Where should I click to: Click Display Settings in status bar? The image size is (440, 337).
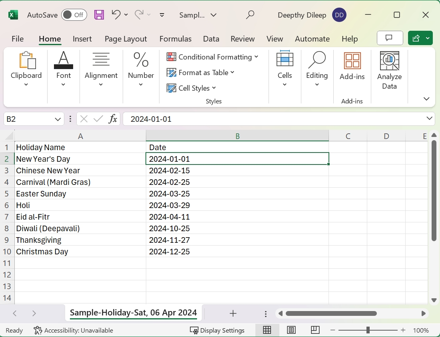tap(217, 331)
